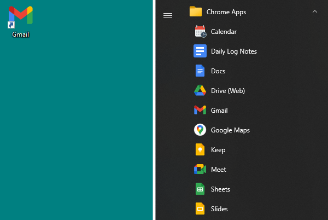Open the Google Maps pin icon
Viewport: 328px width, 220px height.
200,130
